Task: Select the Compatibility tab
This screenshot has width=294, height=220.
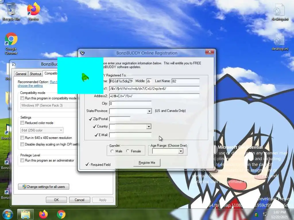Action: (x=51, y=73)
